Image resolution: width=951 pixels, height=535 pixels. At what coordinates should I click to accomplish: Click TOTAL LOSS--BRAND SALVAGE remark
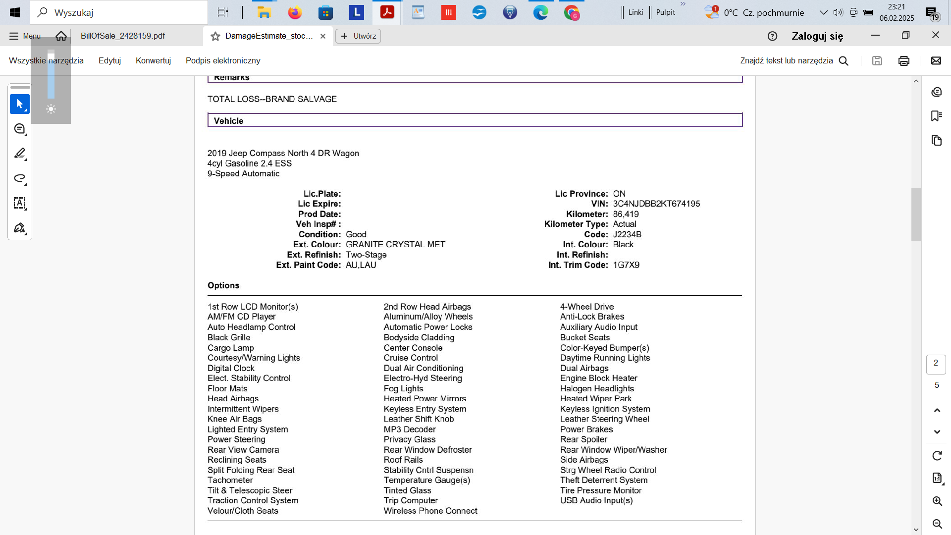(x=272, y=99)
